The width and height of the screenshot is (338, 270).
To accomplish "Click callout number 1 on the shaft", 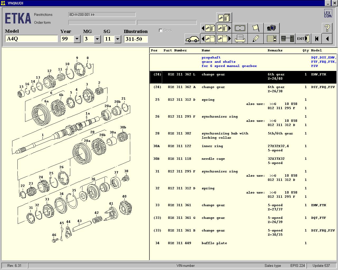I will click(x=43, y=135).
